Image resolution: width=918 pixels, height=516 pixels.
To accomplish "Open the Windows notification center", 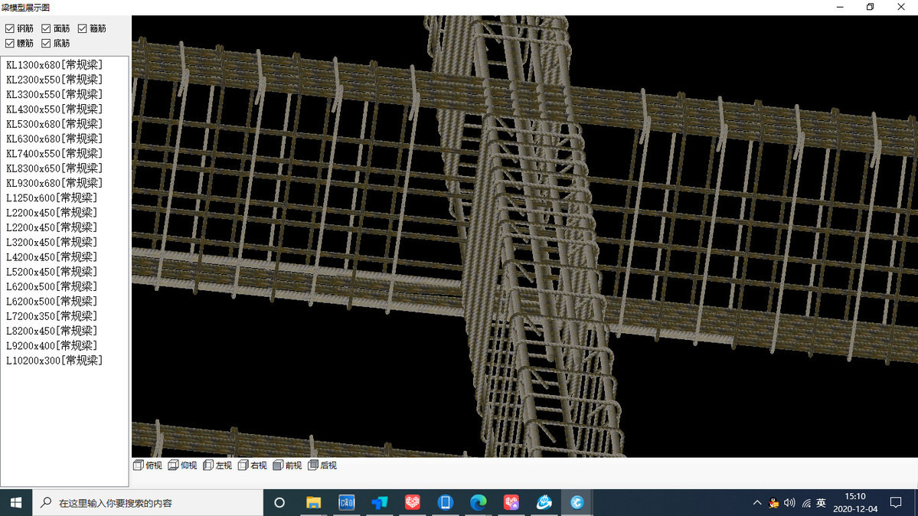I will (896, 502).
